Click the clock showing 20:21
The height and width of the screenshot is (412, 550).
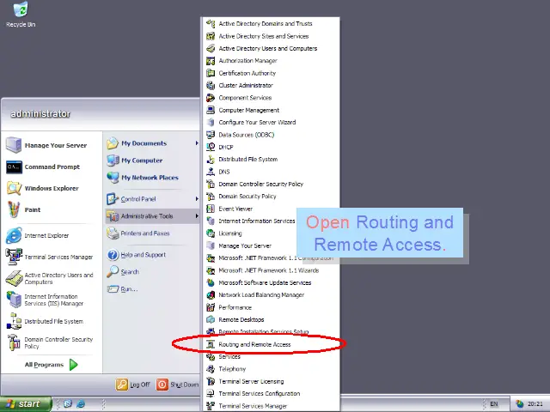535,404
